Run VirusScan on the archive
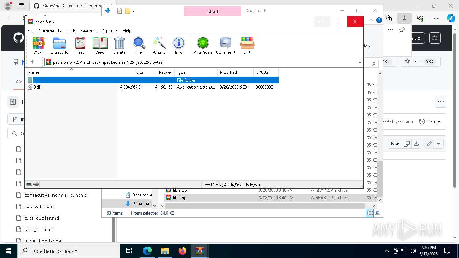 click(x=203, y=46)
